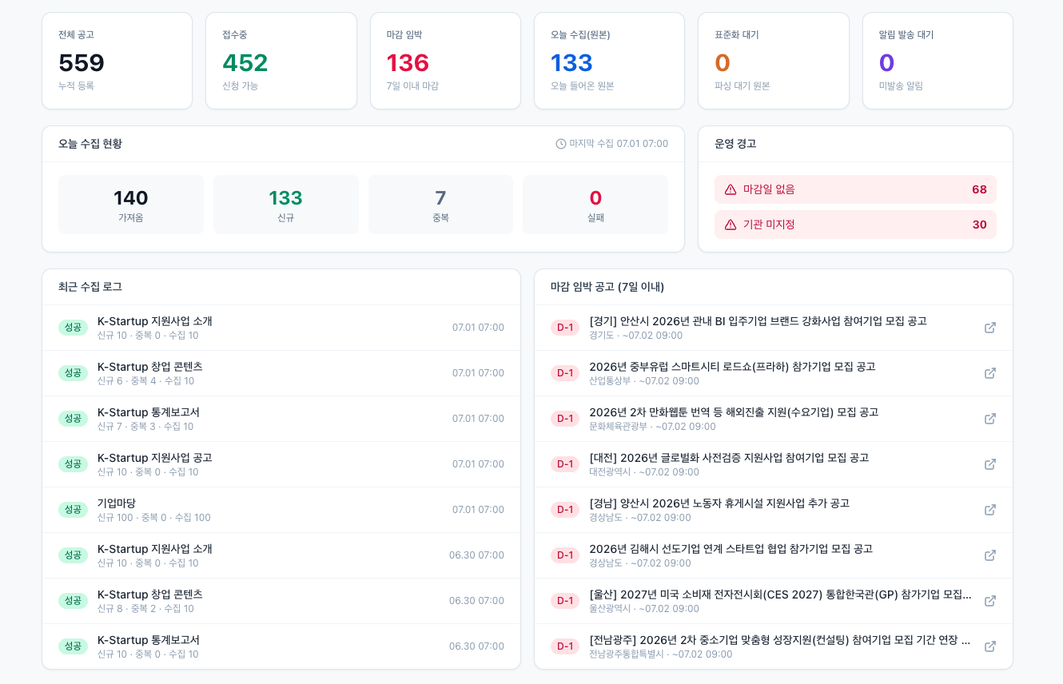The height and width of the screenshot is (684, 1063).
Task: Open the 기관 미지정 warning row
Action: pyautogui.click(x=855, y=225)
